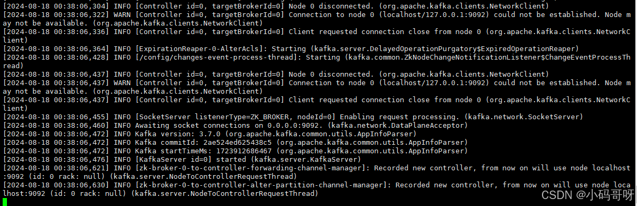The height and width of the screenshot is (206, 637).
Task: Click "kafka.network.DataPlaneAcceptor" class name
Action: click(398, 126)
